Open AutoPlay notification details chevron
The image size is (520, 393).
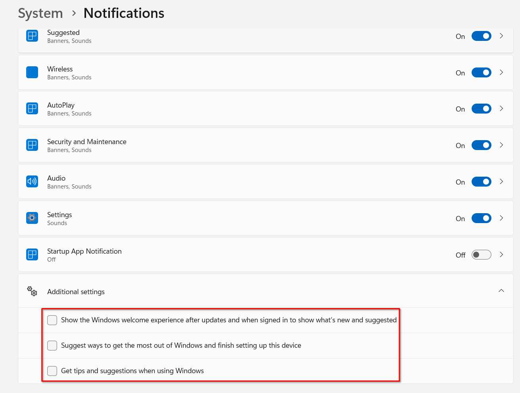pos(501,109)
